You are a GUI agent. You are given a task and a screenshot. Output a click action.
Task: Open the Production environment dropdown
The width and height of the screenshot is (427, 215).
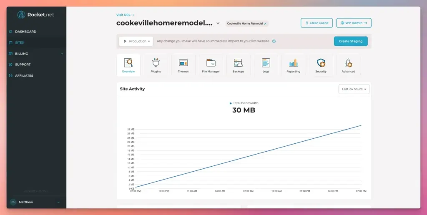click(x=136, y=41)
